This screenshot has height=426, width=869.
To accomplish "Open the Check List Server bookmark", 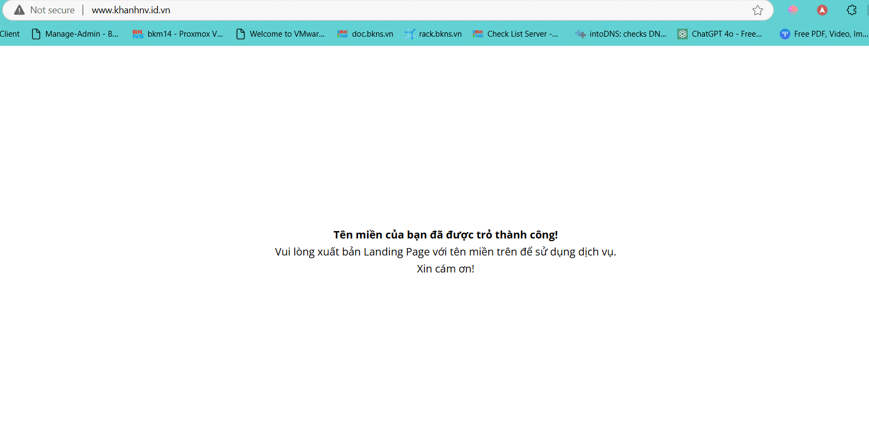I will tap(515, 34).
